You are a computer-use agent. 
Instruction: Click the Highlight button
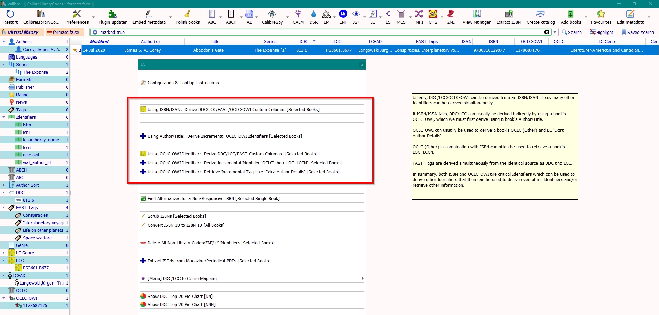tap(601, 32)
